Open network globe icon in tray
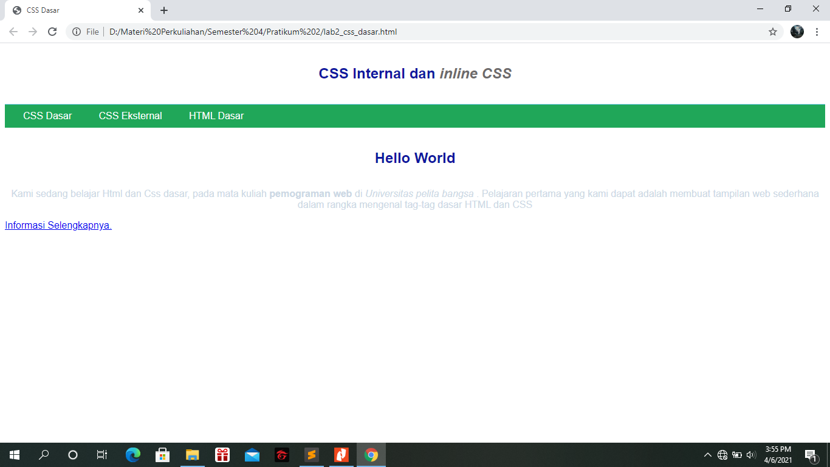The height and width of the screenshot is (467, 830). [722, 455]
